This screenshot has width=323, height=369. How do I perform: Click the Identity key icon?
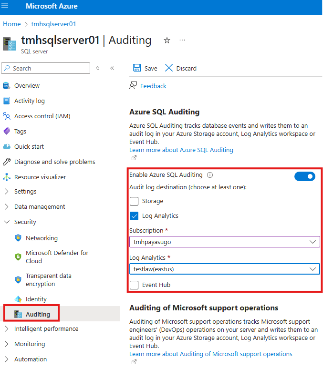(18, 299)
